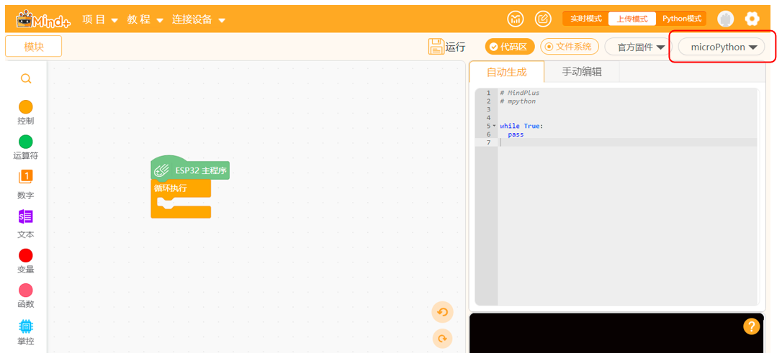This screenshot has height=353, width=782.
Task: Select the ESP32 主程序 block
Action: point(190,170)
